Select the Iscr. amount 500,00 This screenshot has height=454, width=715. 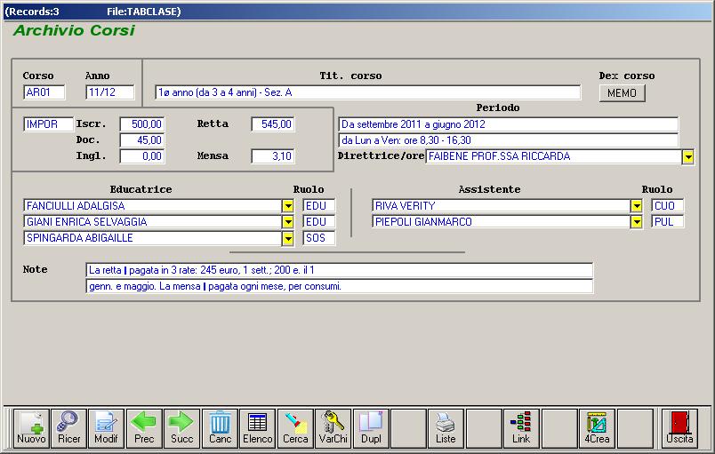[x=141, y=124]
